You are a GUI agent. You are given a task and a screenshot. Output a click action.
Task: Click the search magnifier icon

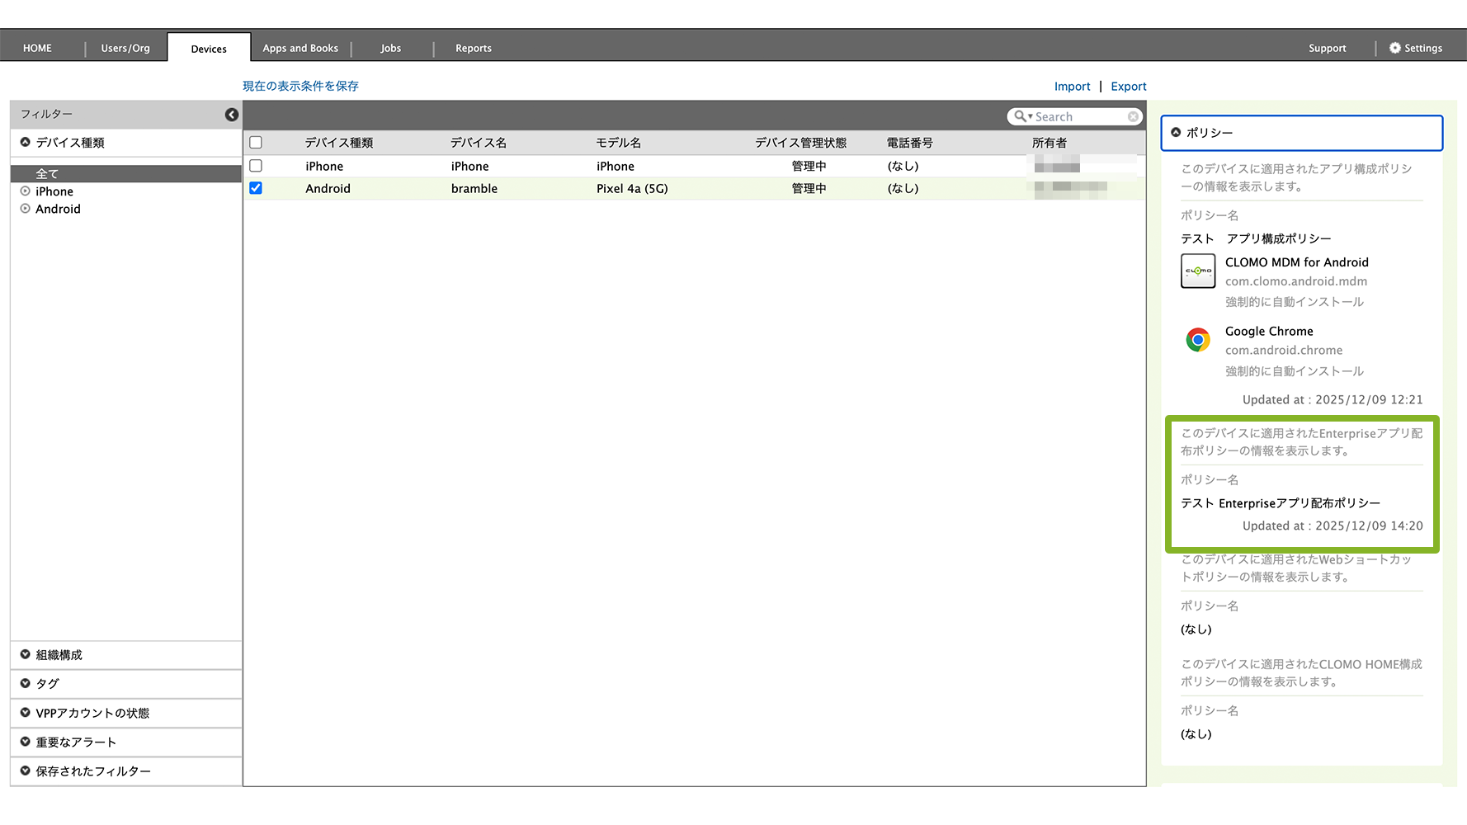coord(1021,117)
